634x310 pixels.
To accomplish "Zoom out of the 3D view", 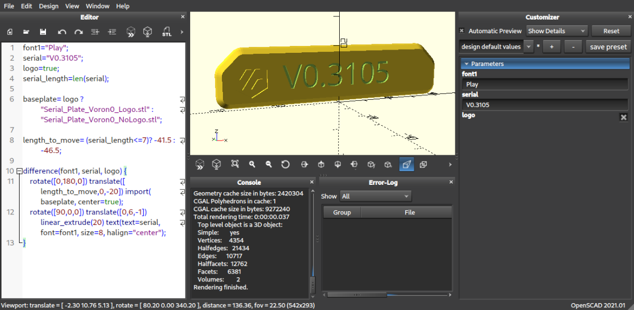I will [x=268, y=164].
